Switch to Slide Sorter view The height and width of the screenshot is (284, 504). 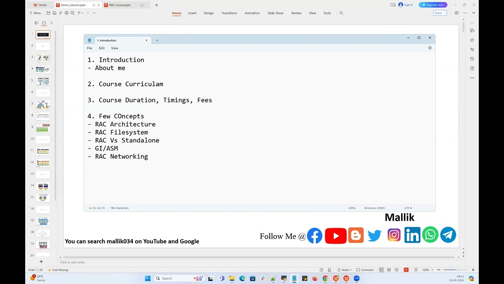point(389,270)
